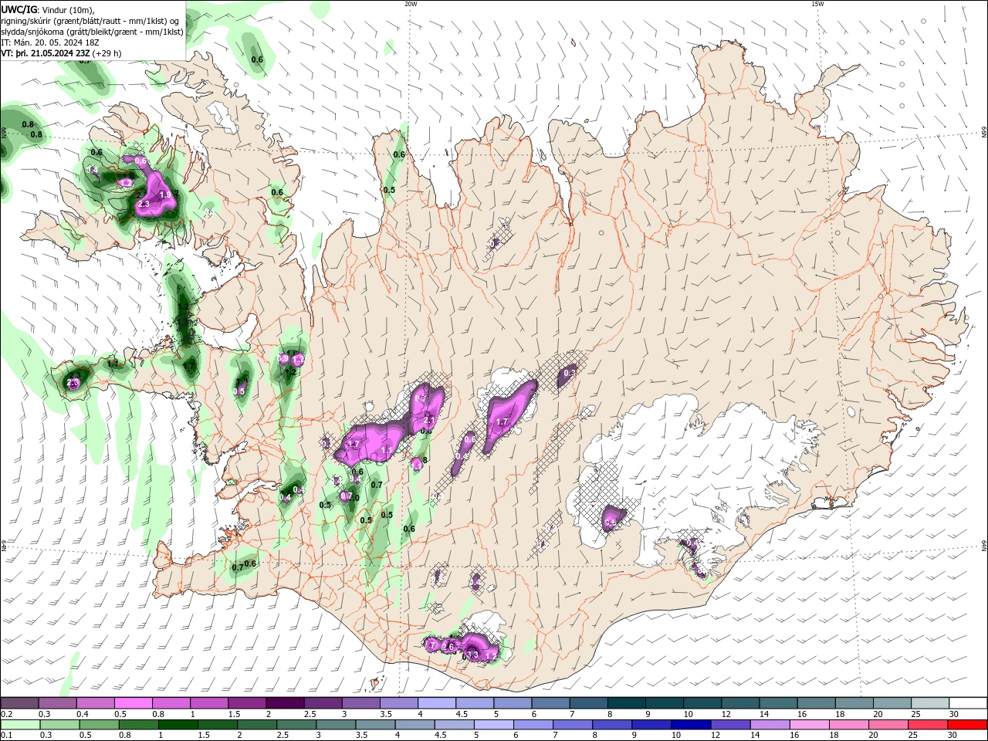Screen dimensions: 988x741
Task: Click the '2.6' value near the south coast glacier
Action: tap(448, 647)
